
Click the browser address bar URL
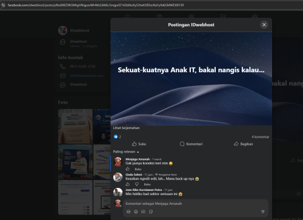click(96, 5)
